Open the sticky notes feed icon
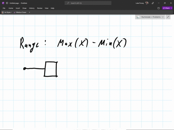The image size is (174, 130). 159,8
